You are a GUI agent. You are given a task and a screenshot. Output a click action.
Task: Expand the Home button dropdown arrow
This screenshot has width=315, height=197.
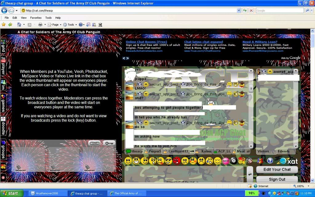coord(24,25)
